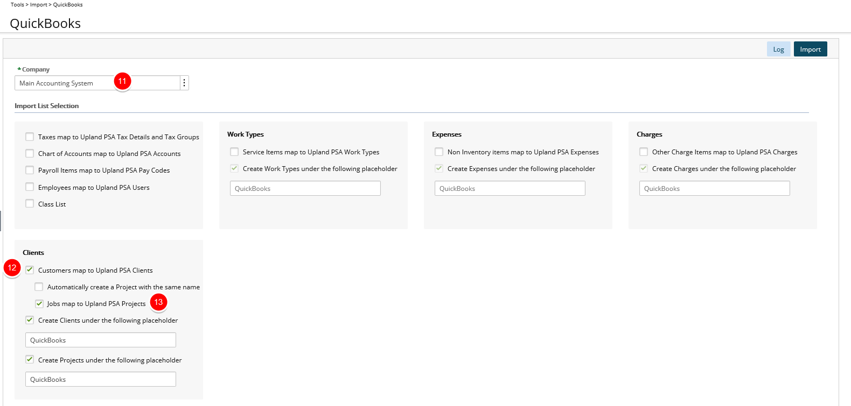The height and width of the screenshot is (406, 851).
Task: Select QuickBooks breadcrumb item
Action: [68, 4]
